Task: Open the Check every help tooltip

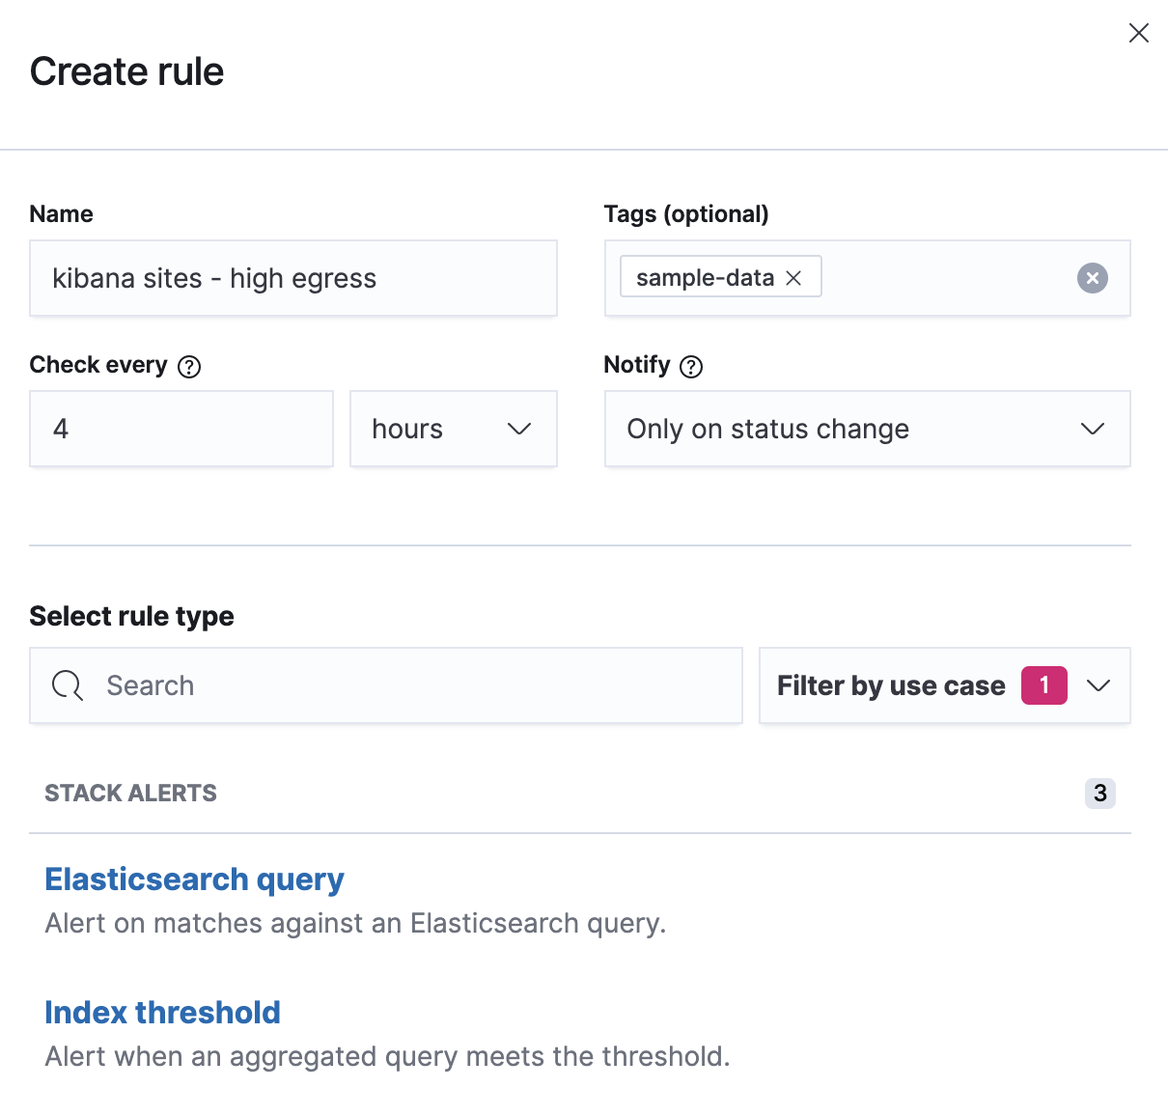Action: [189, 366]
